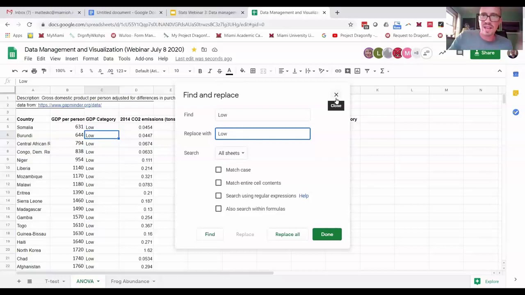Open the Tasks side panel icon
Image resolution: width=525 pixels, height=295 pixels.
click(x=516, y=112)
